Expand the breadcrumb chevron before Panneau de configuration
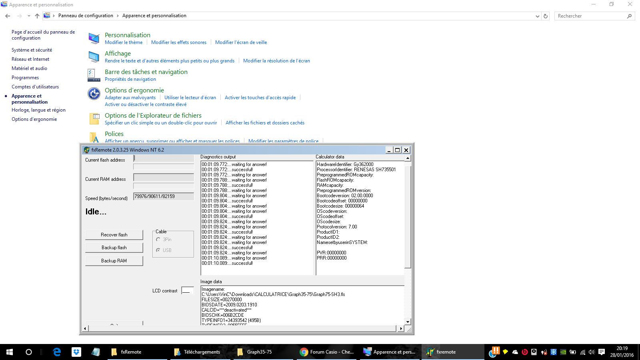Image resolution: width=640 pixels, height=360 pixels. click(54, 16)
